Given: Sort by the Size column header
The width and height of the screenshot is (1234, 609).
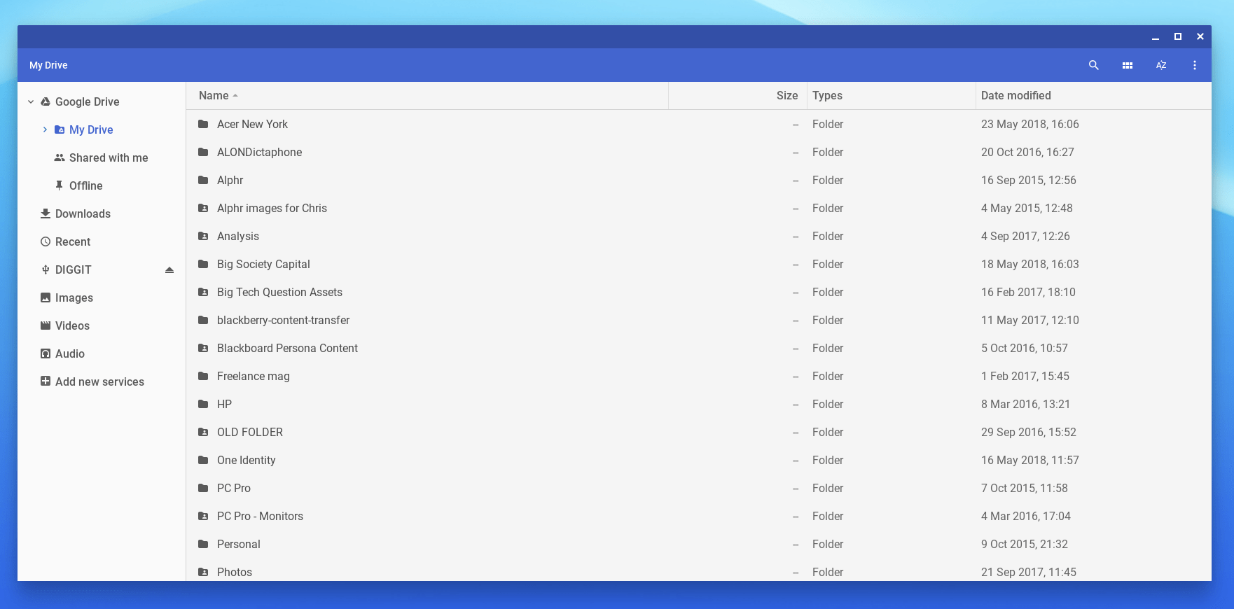Looking at the screenshot, I should click(787, 95).
